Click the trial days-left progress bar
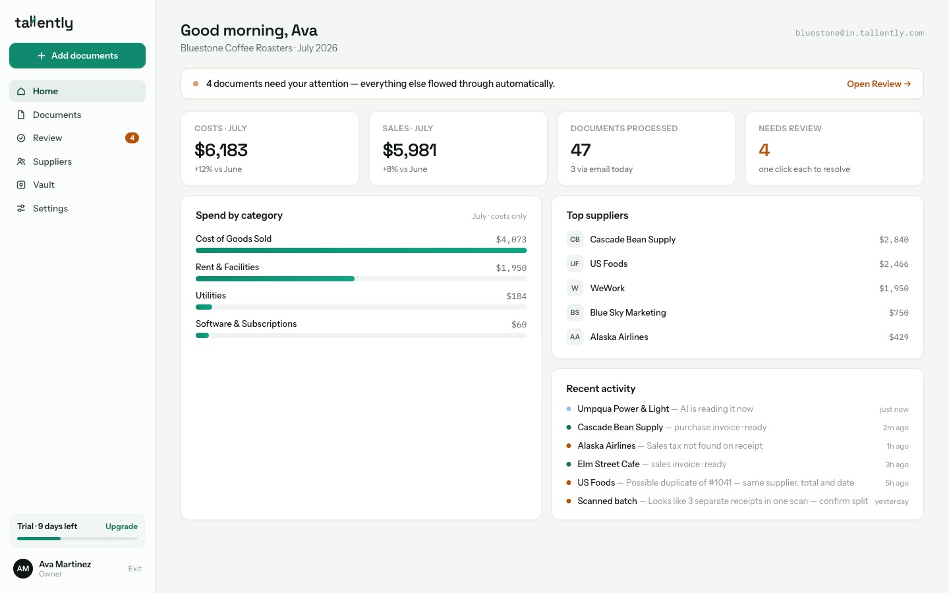 [x=77, y=539]
